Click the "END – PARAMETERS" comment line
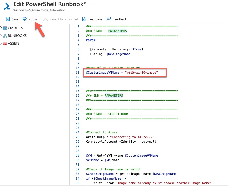Image resolution: width=228 pixels, height=186 pixels. click(x=105, y=96)
